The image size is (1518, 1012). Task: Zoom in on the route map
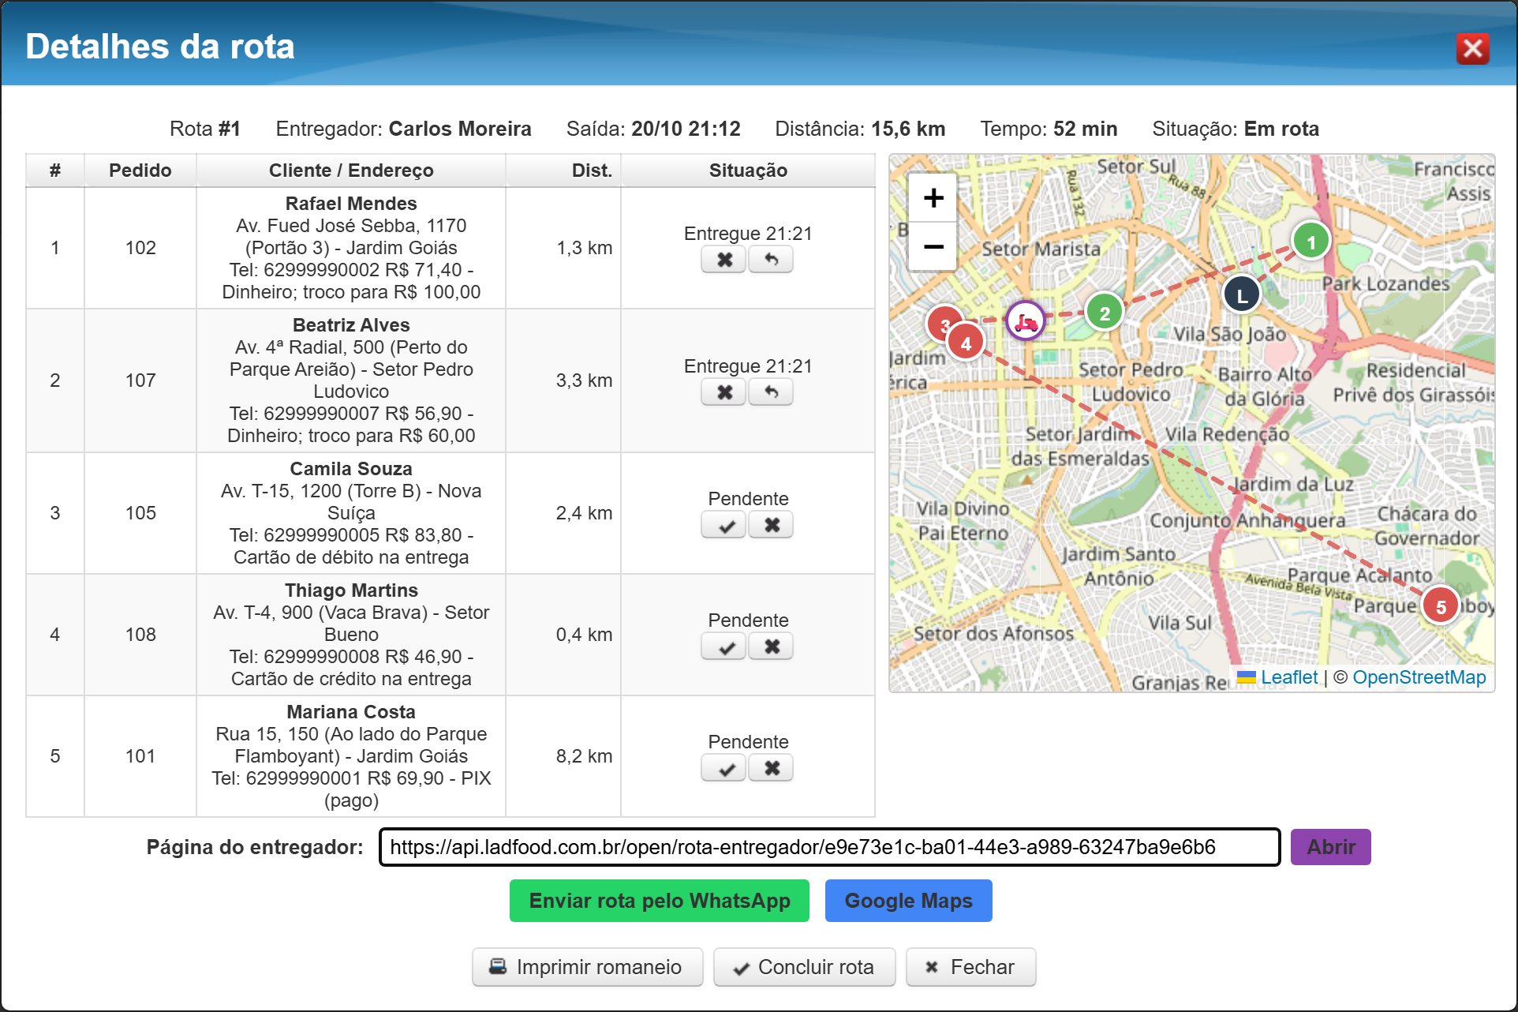click(x=933, y=197)
